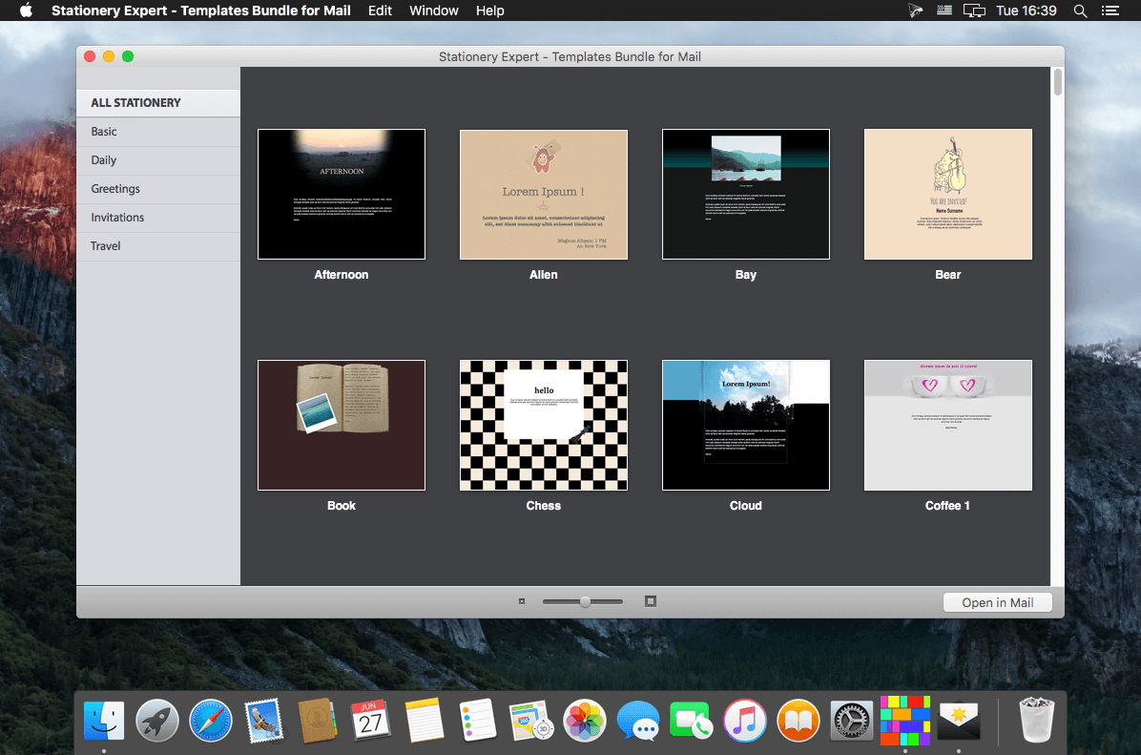
Task: Pick the Bay template thumbnail
Action: 746,195
